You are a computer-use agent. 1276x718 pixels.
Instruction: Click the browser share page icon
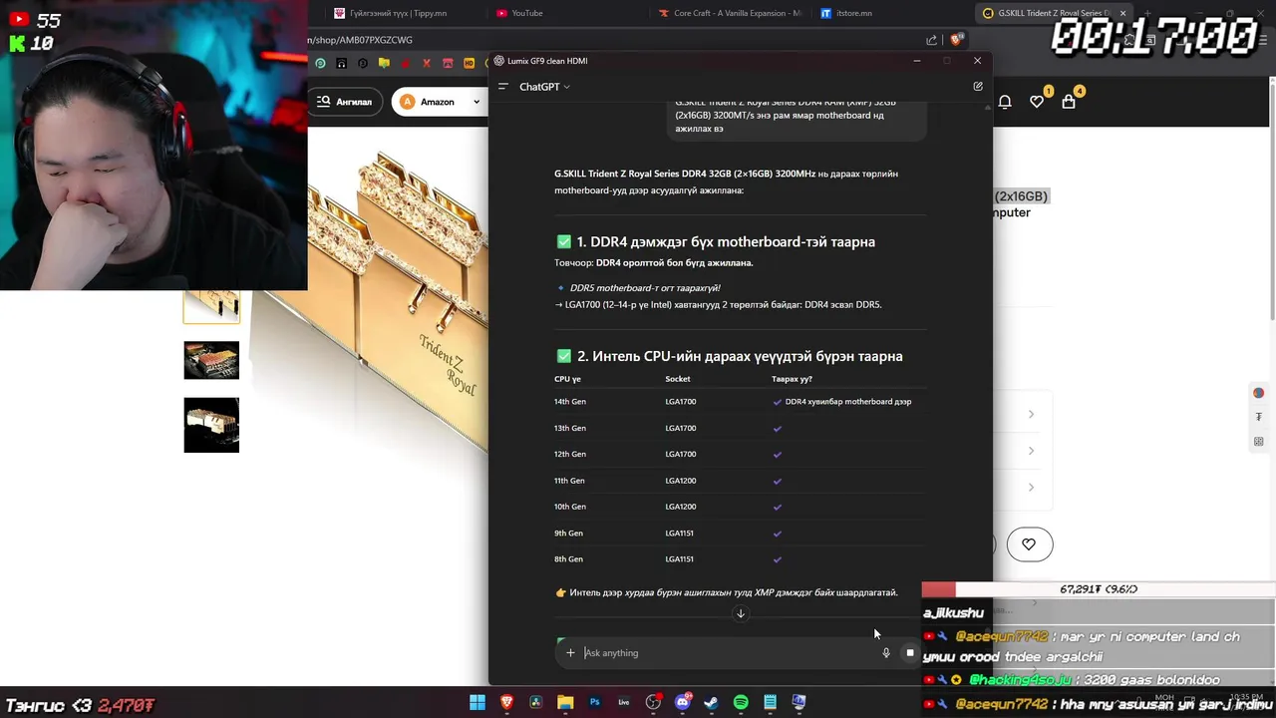[x=932, y=40]
